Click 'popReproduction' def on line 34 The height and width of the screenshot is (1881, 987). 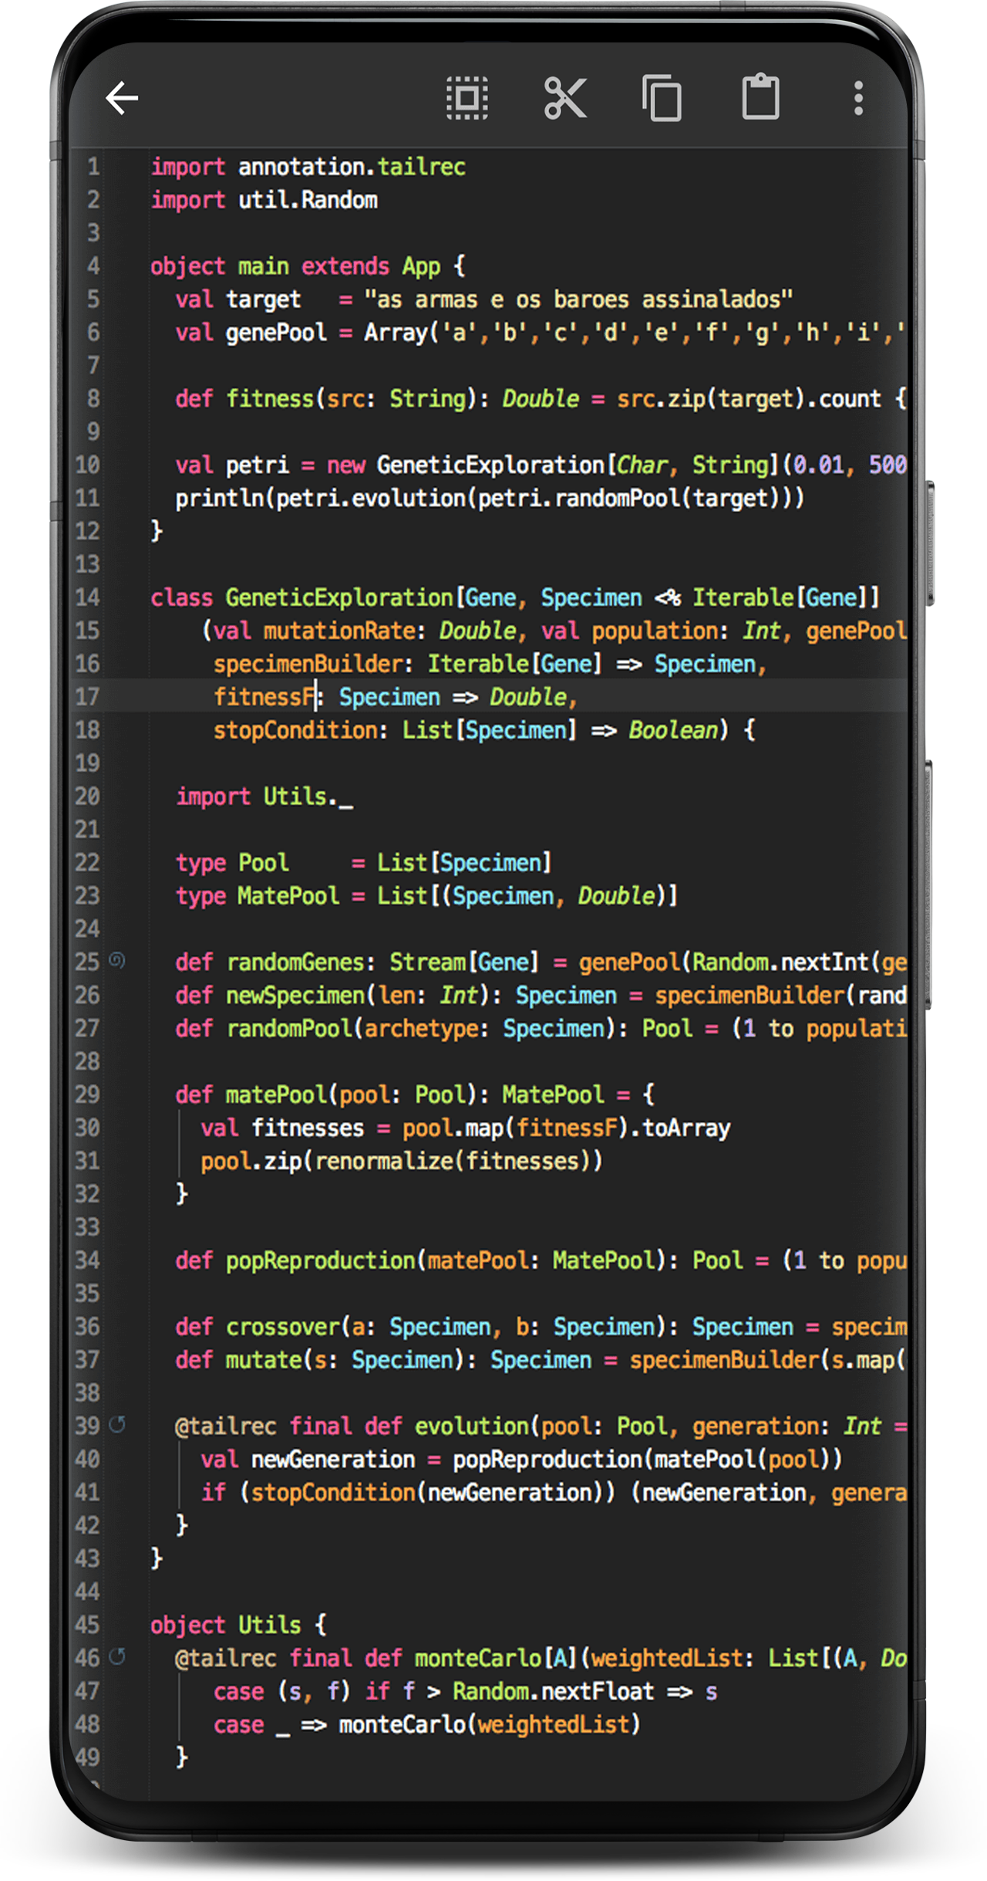pos(320,1261)
